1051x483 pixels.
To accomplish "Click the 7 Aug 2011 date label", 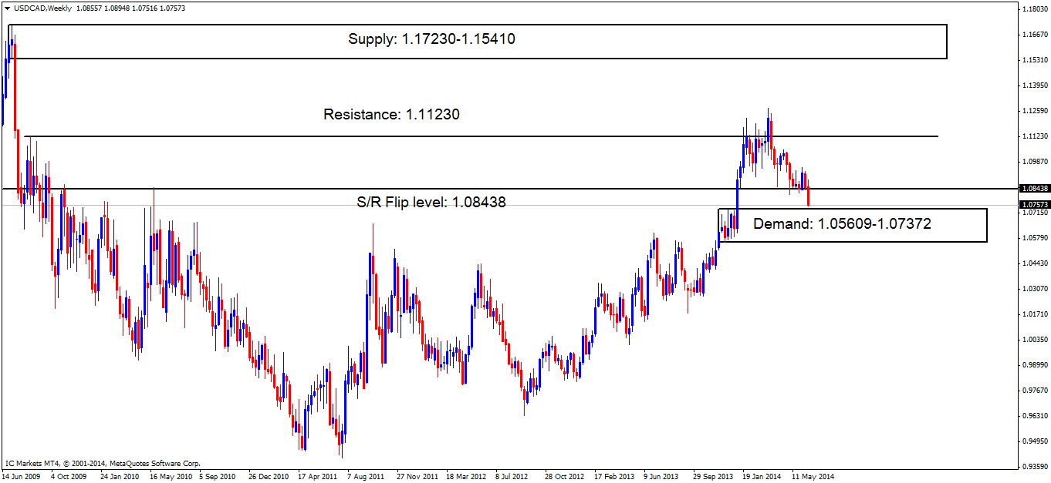I will coord(367,477).
